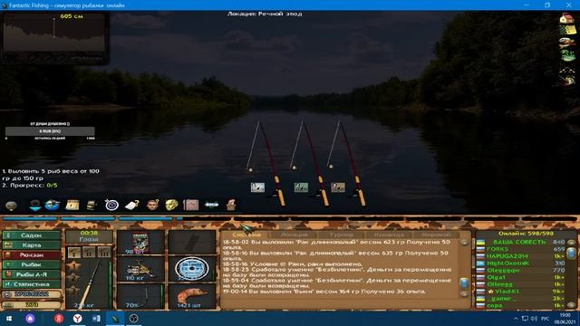Select rod slot III
This screenshot has width=580, height=326.
(x=104, y=253)
